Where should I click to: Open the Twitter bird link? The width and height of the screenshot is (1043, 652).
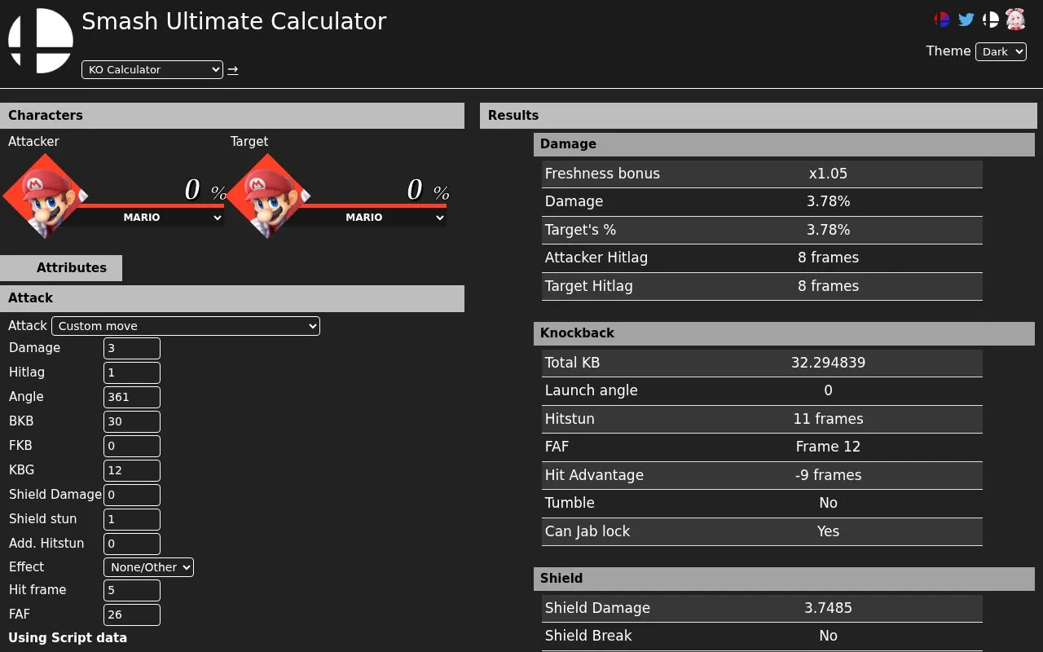tap(966, 20)
